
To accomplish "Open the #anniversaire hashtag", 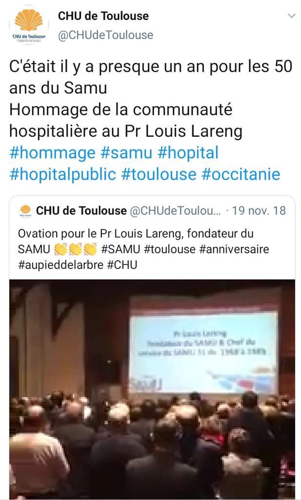I will [234, 249].
